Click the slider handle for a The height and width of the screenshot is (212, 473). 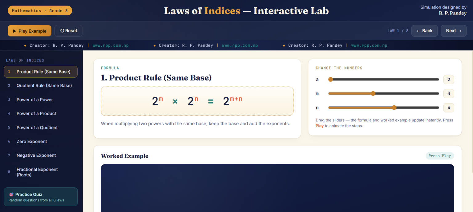point(330,79)
